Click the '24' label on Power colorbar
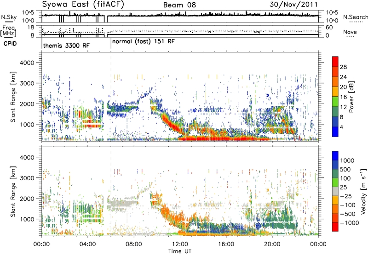Screen dimensions: 368x254 click(343, 77)
